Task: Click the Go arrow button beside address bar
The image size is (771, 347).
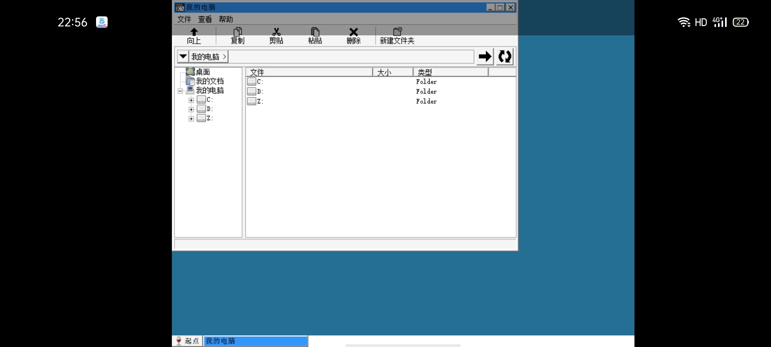Action: 485,57
